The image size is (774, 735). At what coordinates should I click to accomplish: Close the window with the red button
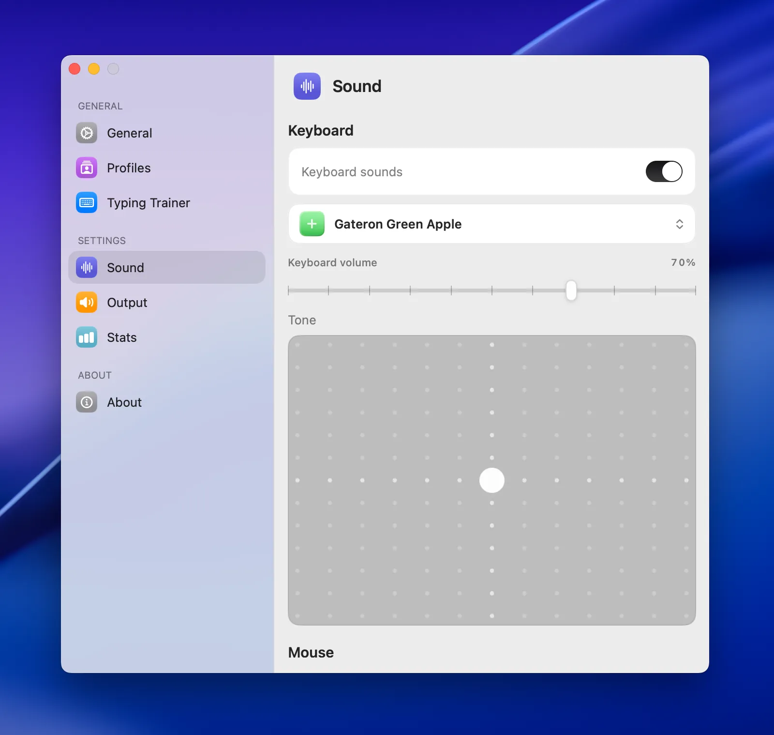coord(74,69)
